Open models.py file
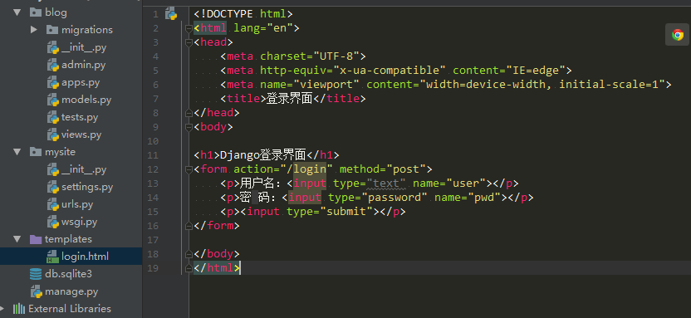 pyautogui.click(x=86, y=100)
